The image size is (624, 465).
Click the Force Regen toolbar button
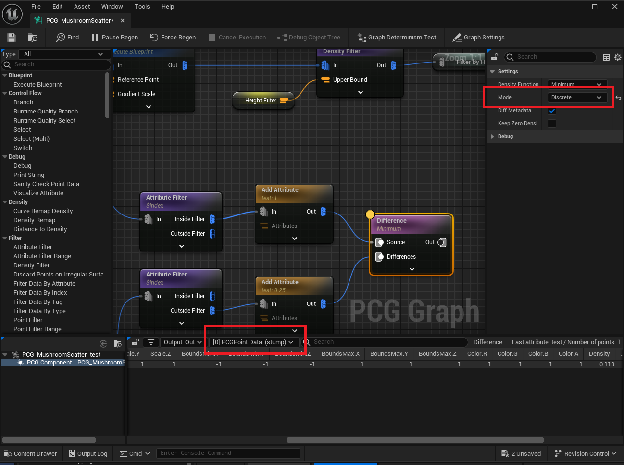[173, 38]
